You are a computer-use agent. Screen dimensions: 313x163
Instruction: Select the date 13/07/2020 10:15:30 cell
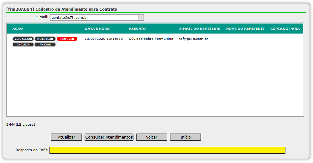click(x=104, y=39)
